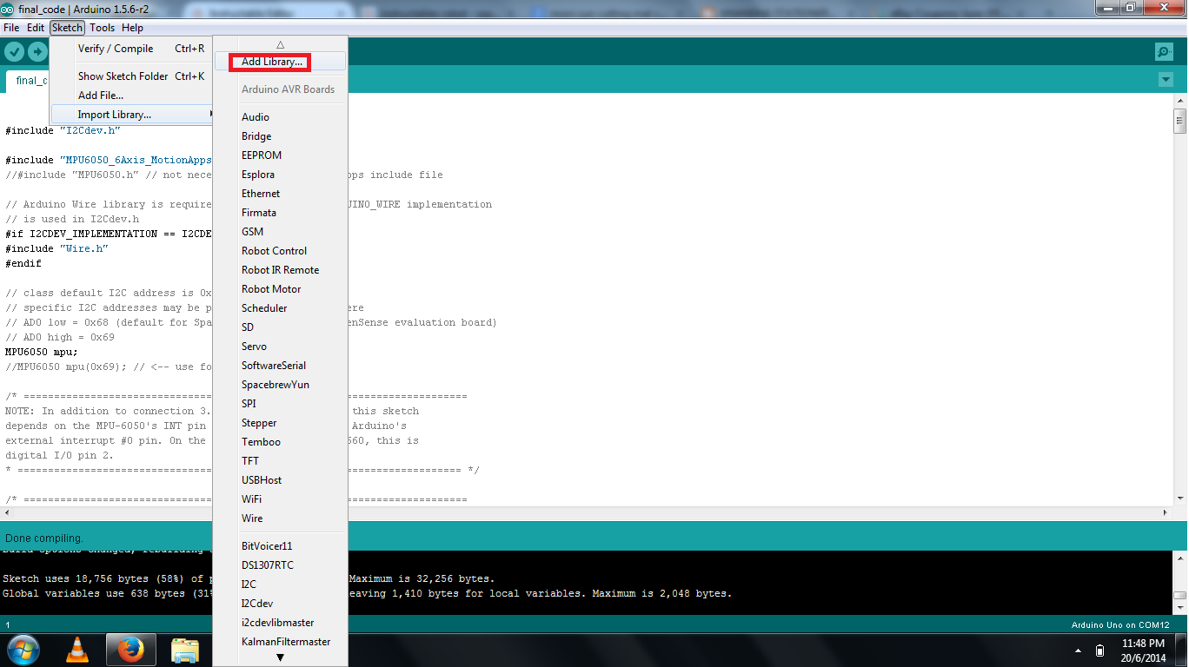Import the WiFi library
The width and height of the screenshot is (1189, 667).
click(280, 499)
